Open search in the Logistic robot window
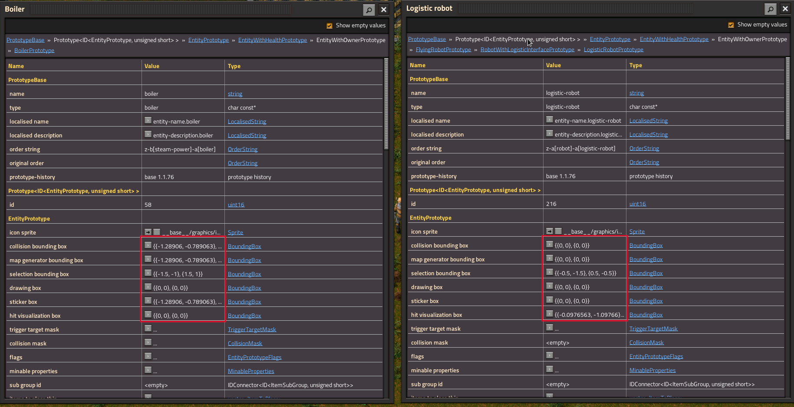Screen dimensions: 794x407 pos(770,9)
